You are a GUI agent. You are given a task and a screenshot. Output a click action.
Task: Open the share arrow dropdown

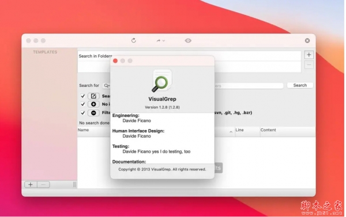click(161, 41)
